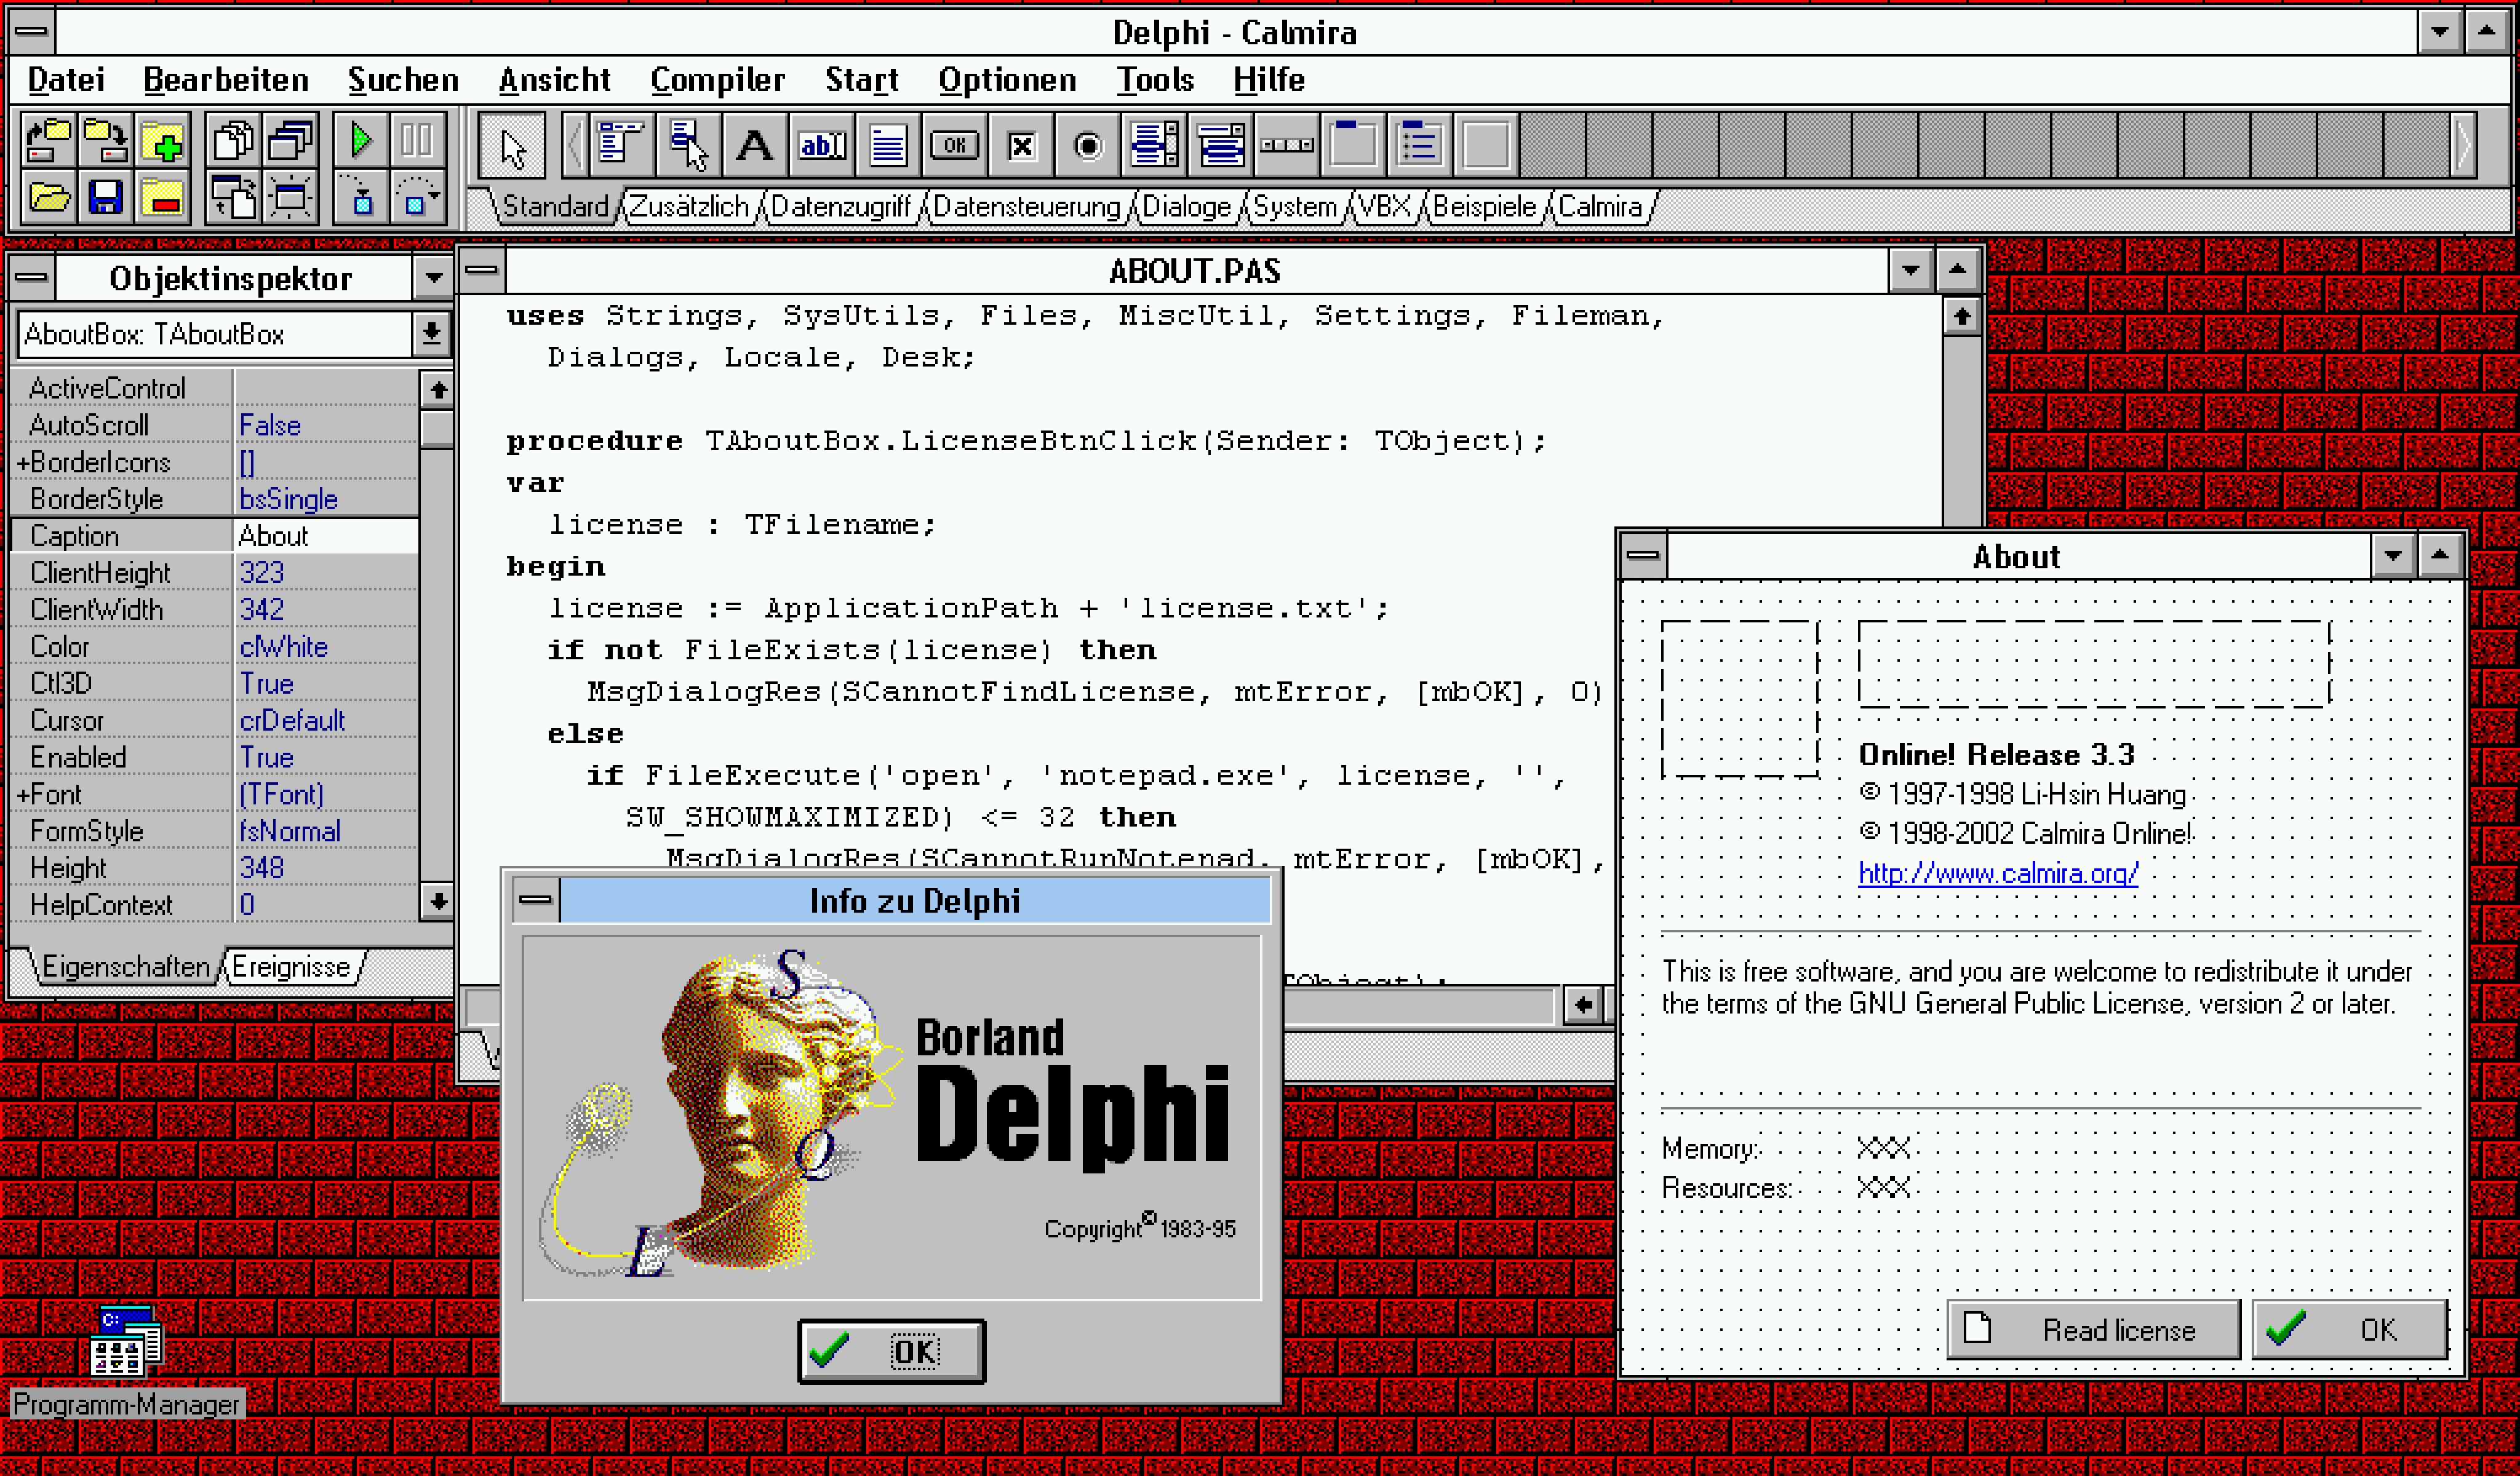Open the About form window control menu
The height and width of the screenshot is (1476, 2520).
click(1643, 555)
